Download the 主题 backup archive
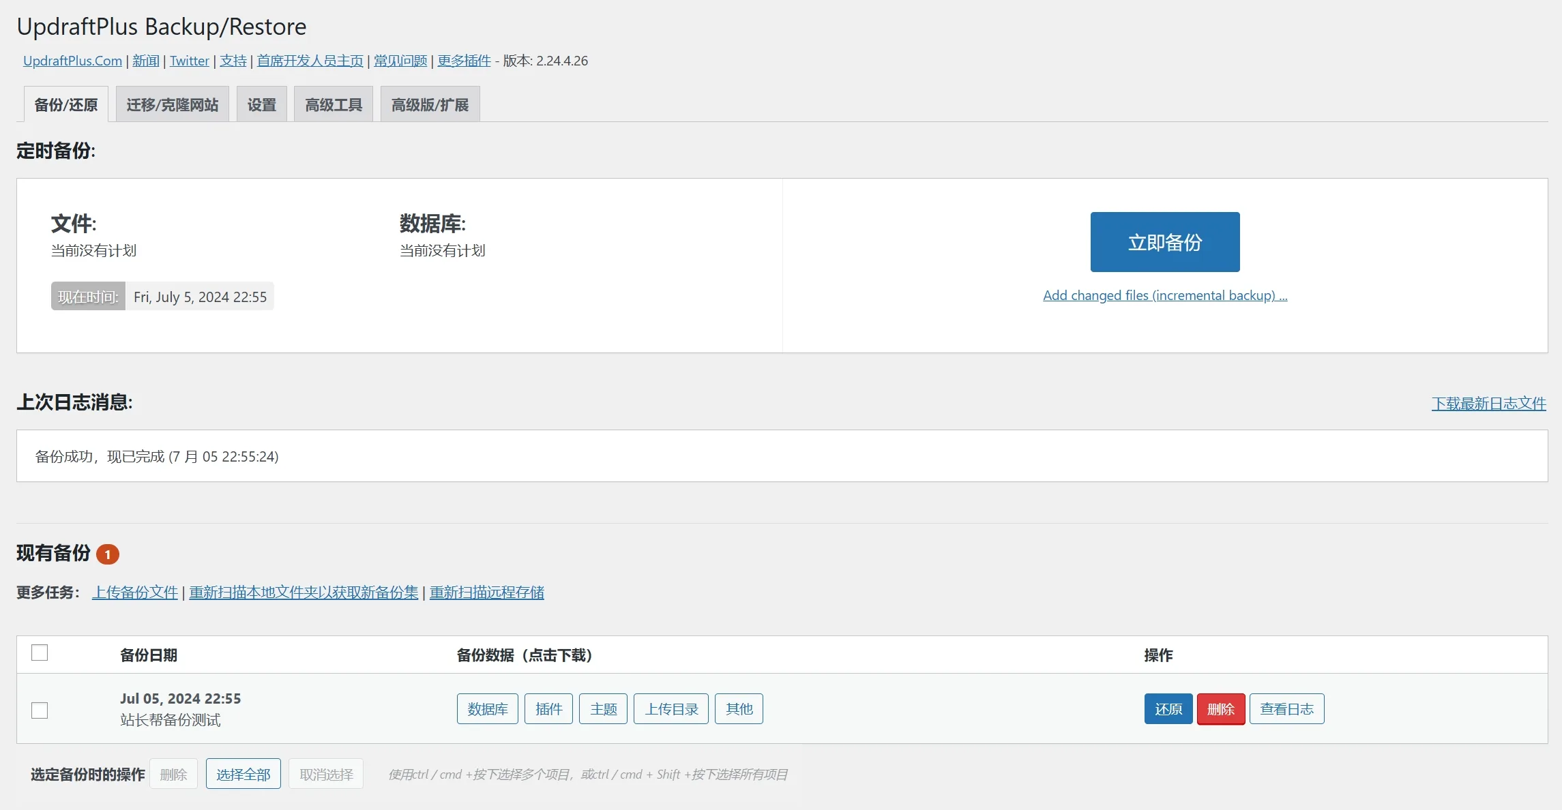The width and height of the screenshot is (1562, 810). pyautogui.click(x=603, y=709)
